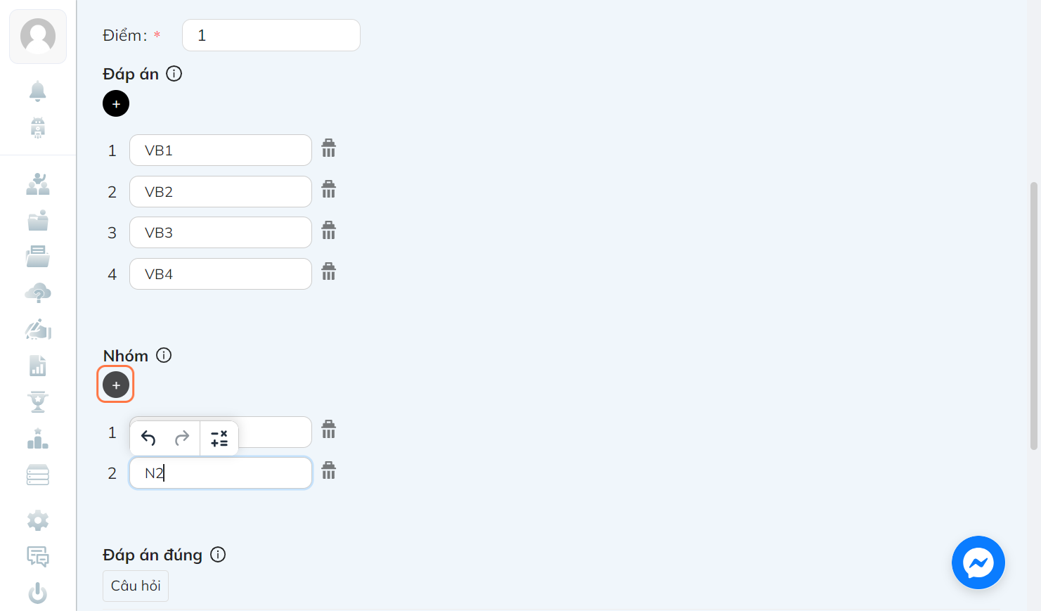This screenshot has height=611, width=1041.
Task: Click the vertical page scrollbar
Action: tap(1033, 315)
